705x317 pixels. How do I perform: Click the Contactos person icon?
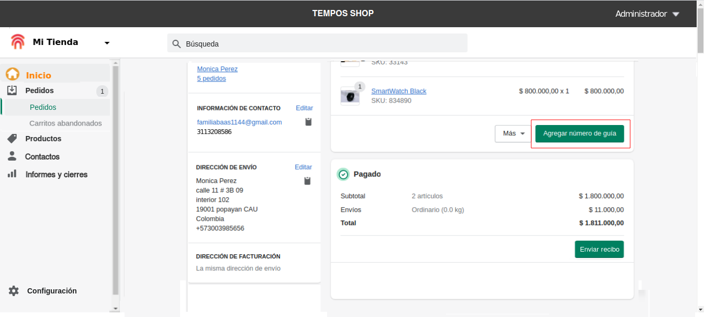coord(12,156)
